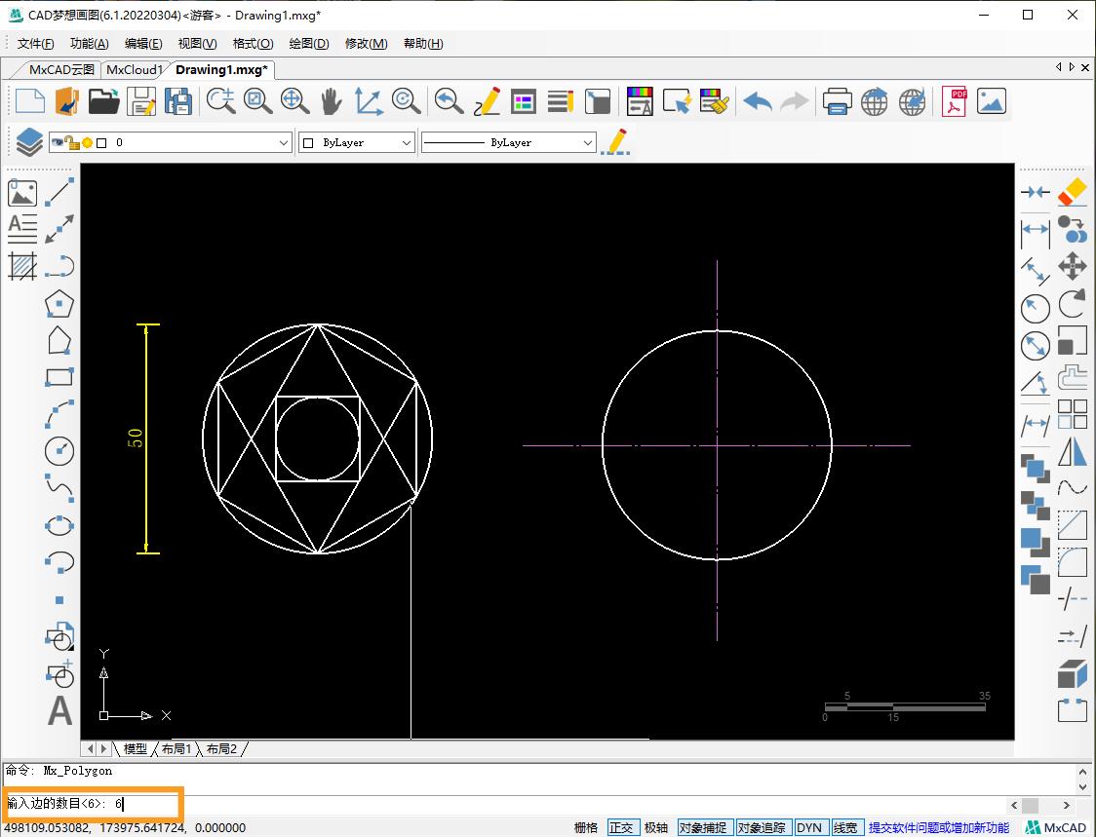Select the Polygon drawing tool
Image resolution: width=1096 pixels, height=837 pixels.
(x=59, y=304)
